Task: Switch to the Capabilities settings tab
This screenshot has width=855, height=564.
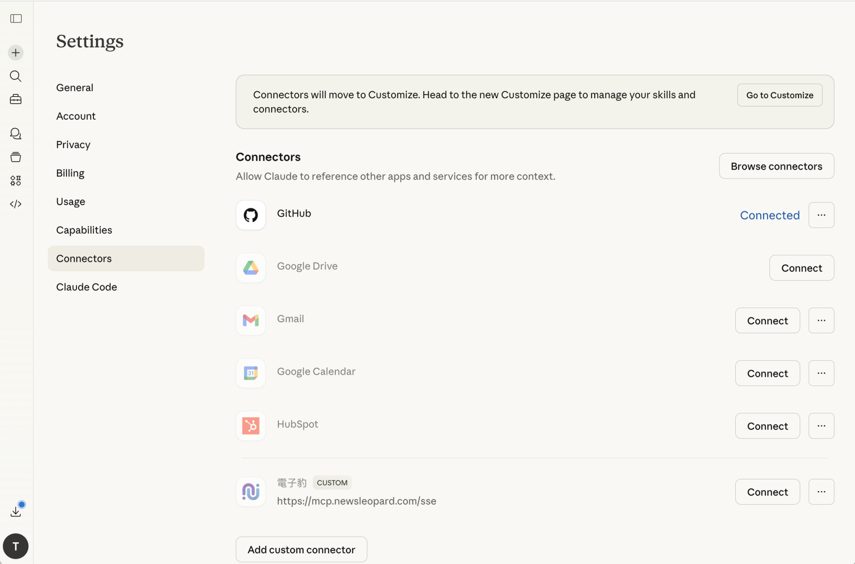Action: 84,230
